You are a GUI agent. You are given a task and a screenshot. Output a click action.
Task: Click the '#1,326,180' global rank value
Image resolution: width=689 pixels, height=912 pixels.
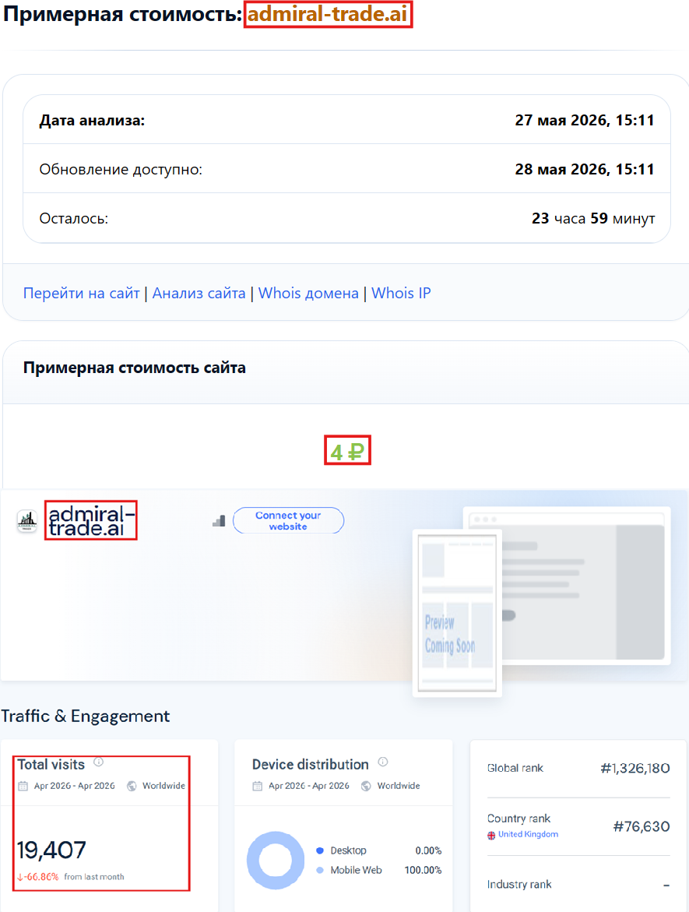tap(635, 769)
